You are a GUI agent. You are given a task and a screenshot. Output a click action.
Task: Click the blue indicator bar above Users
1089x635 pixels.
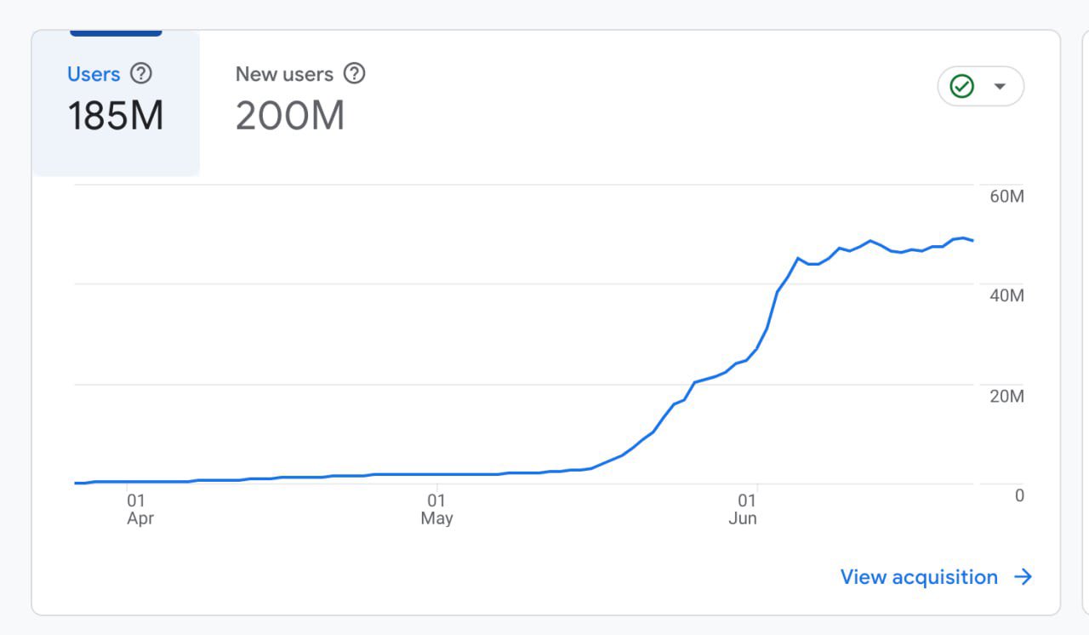pyautogui.click(x=116, y=33)
